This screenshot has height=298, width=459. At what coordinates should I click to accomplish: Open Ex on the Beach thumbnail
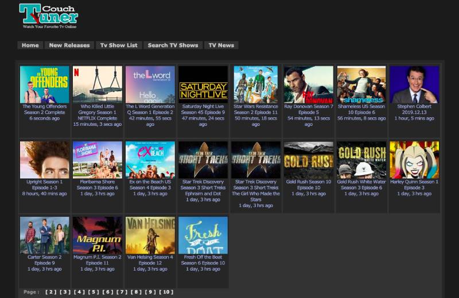(x=150, y=160)
